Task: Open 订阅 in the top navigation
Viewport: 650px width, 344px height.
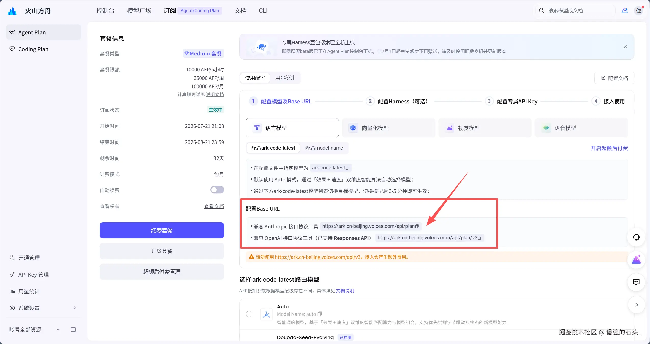Action: (x=170, y=11)
